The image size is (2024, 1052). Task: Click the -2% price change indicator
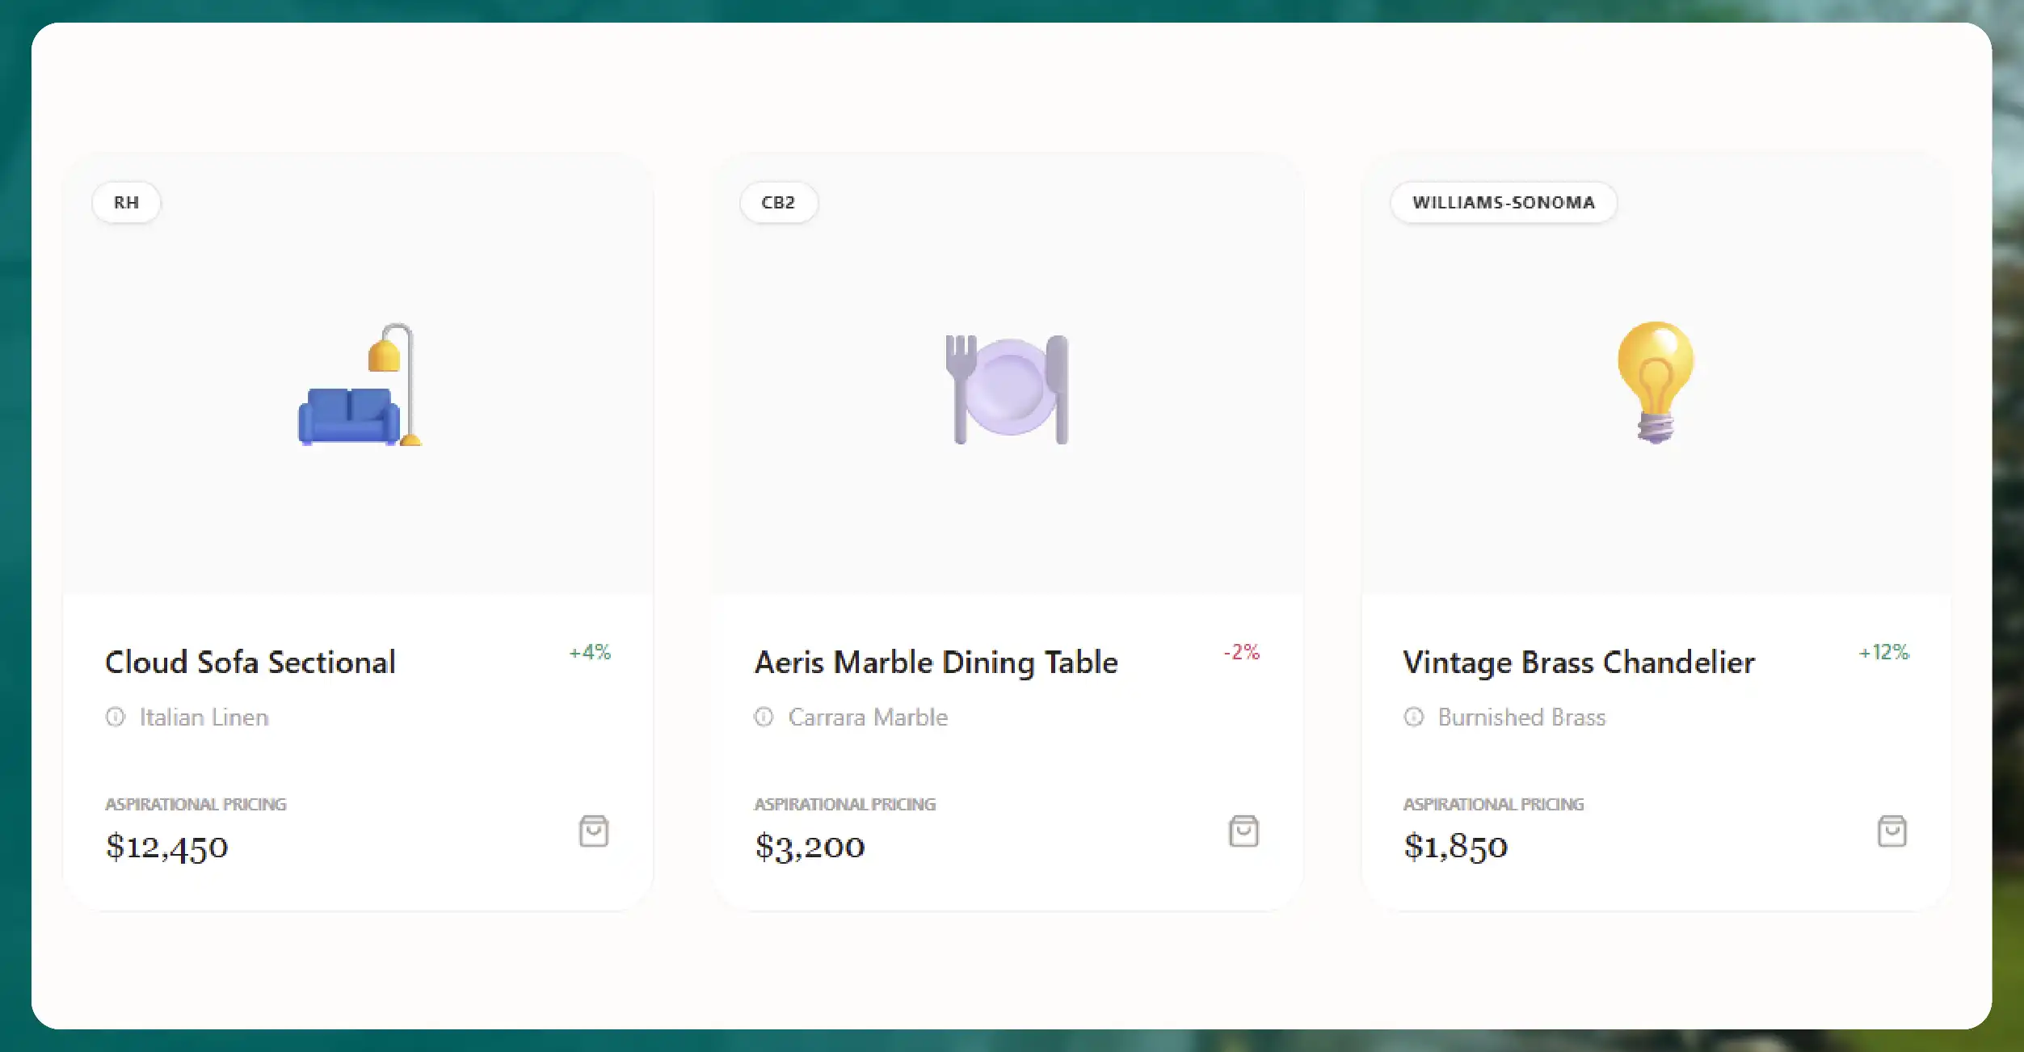click(x=1241, y=653)
